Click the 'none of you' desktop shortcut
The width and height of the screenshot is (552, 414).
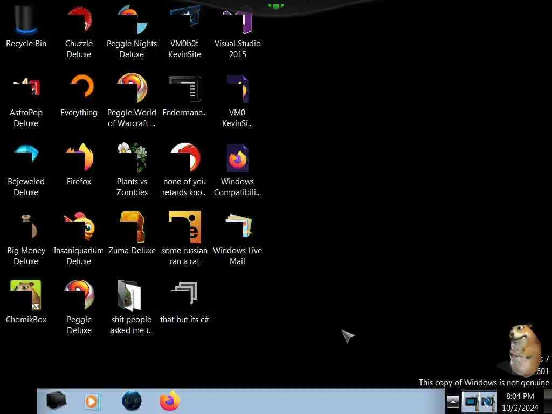click(184, 170)
